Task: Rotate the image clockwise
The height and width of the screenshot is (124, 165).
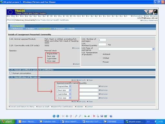Action: 85,116
